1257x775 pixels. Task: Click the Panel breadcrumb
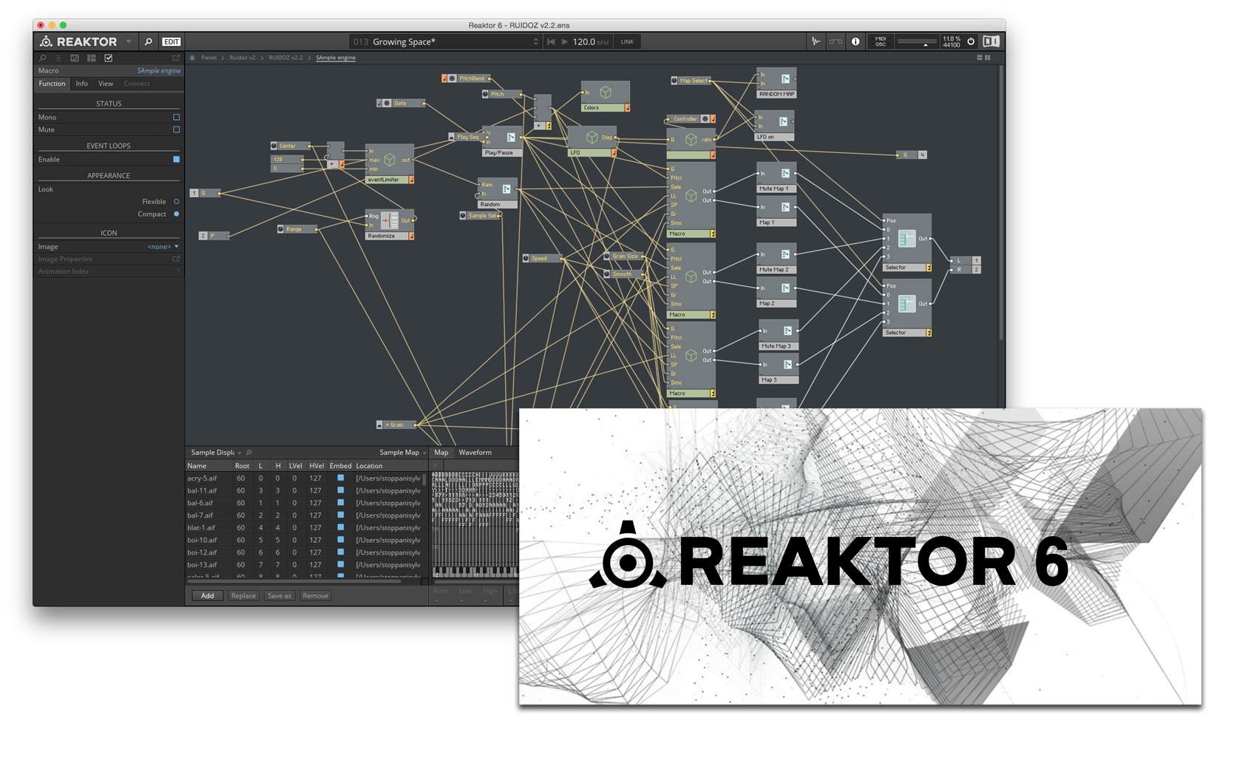(209, 58)
